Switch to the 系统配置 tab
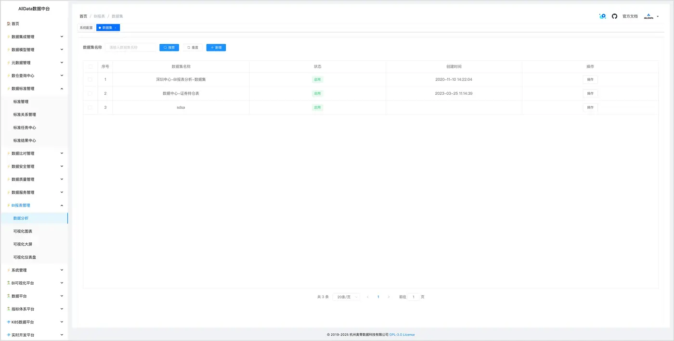This screenshot has height=341, width=674. (86, 28)
